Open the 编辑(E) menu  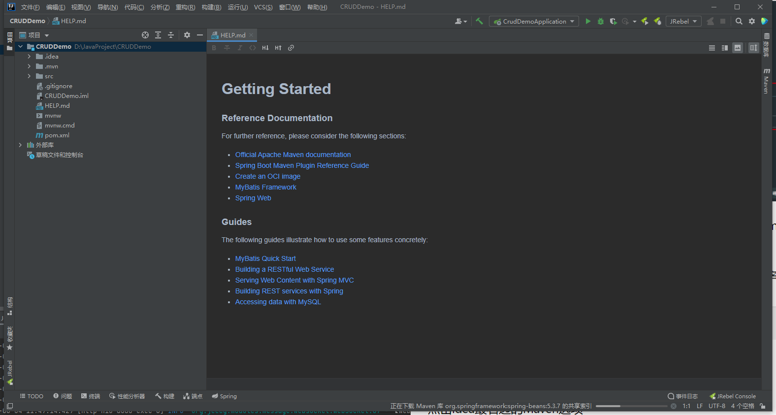(x=55, y=7)
